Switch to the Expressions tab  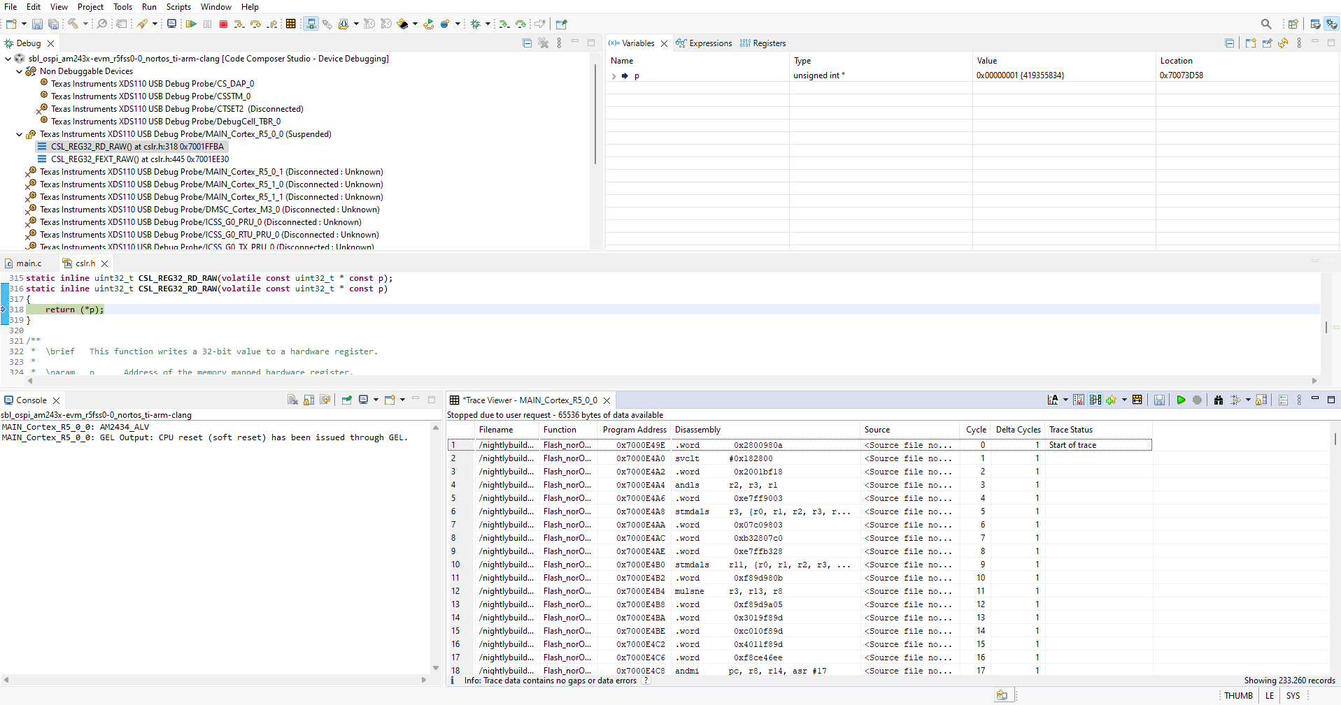click(704, 43)
